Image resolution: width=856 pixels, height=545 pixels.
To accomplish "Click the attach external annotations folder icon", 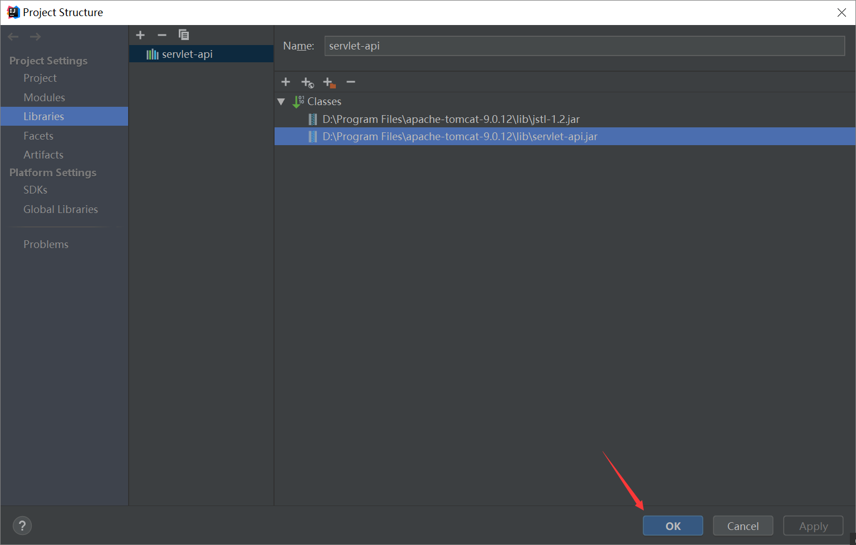I will point(329,82).
